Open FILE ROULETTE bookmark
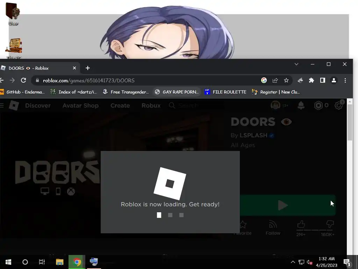Image resolution: width=358 pixels, height=269 pixels. [225, 92]
